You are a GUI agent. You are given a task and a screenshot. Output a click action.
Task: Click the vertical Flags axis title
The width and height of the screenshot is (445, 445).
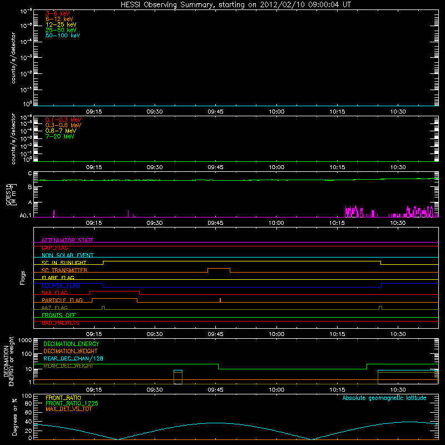coord(23,278)
